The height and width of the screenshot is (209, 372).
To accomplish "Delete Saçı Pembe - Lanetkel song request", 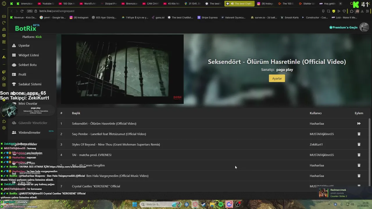I will click(359, 134).
